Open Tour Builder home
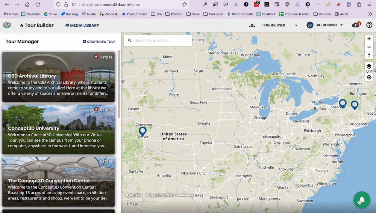This screenshot has width=376, height=213. pyautogui.click(x=37, y=25)
